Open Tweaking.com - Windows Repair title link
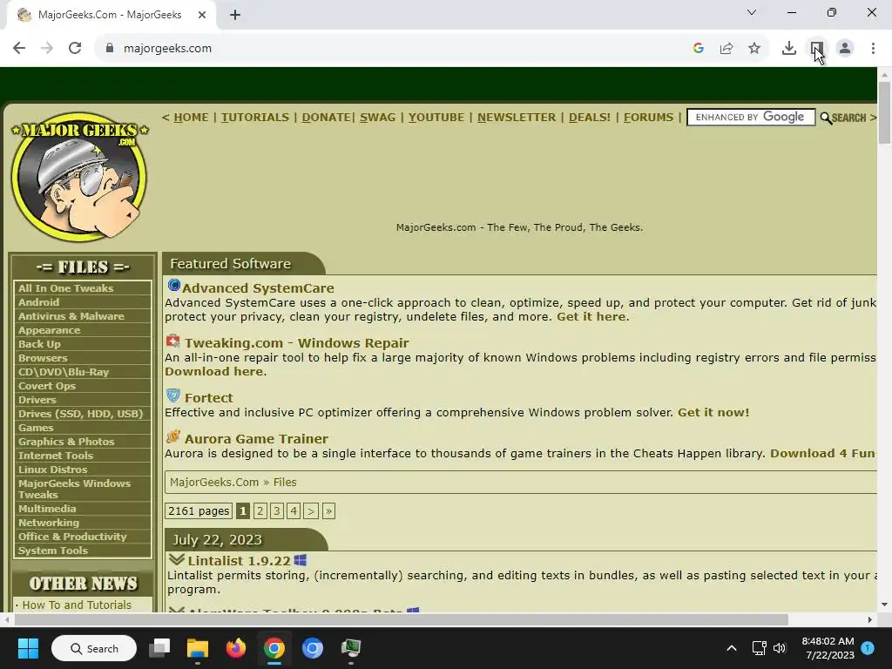 (296, 343)
